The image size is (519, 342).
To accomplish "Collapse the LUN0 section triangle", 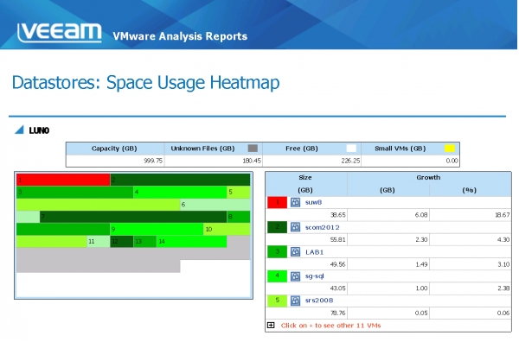I will click(x=19, y=130).
